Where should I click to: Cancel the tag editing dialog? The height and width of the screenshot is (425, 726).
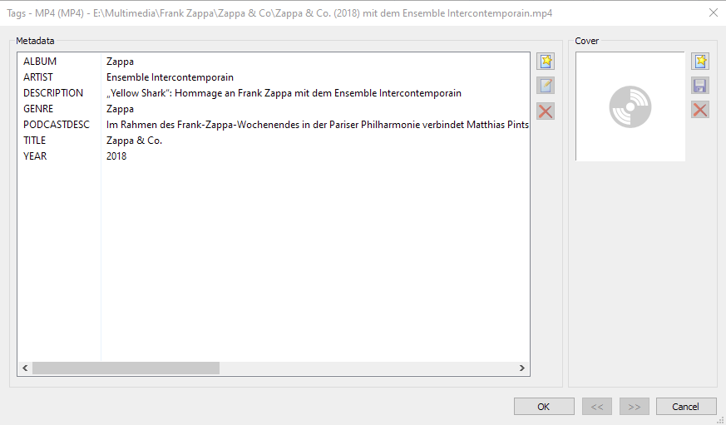click(686, 407)
